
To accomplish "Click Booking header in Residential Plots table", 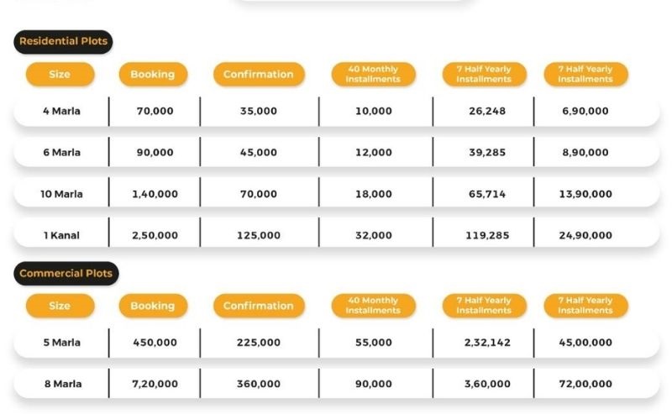I will 152,74.
